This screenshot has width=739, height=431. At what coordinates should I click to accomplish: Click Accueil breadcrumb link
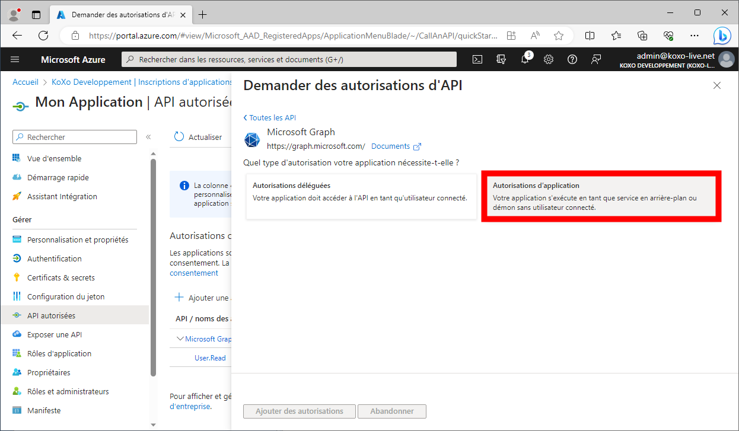[26, 82]
